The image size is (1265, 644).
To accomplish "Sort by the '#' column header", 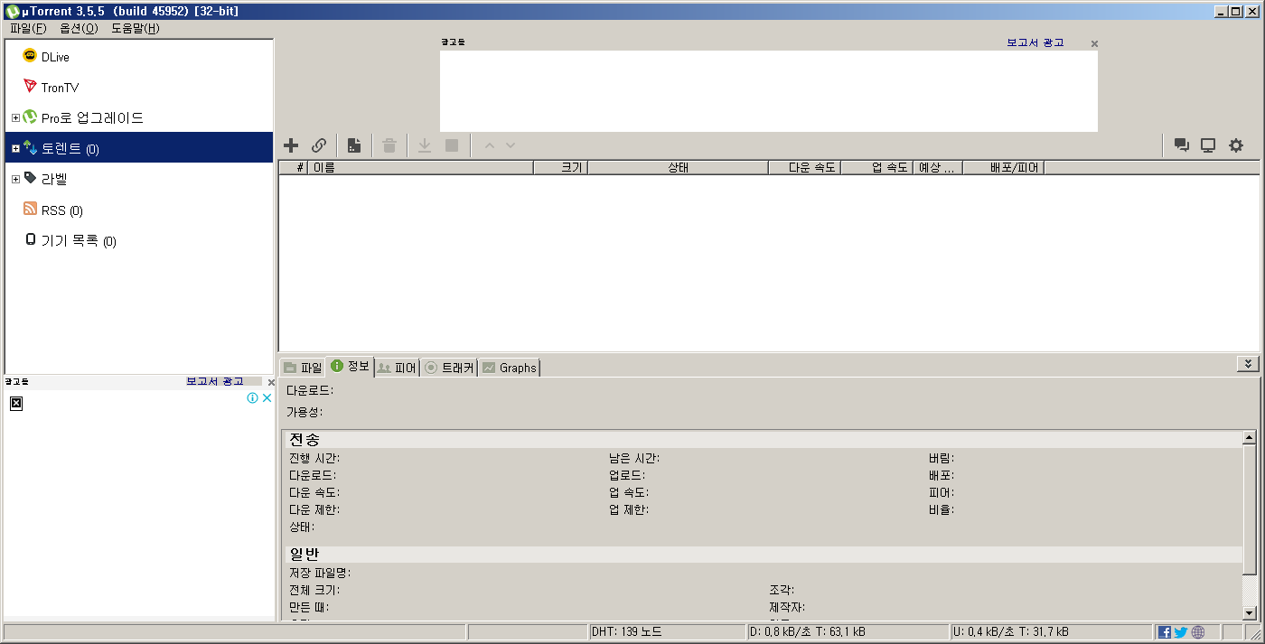I will point(293,167).
